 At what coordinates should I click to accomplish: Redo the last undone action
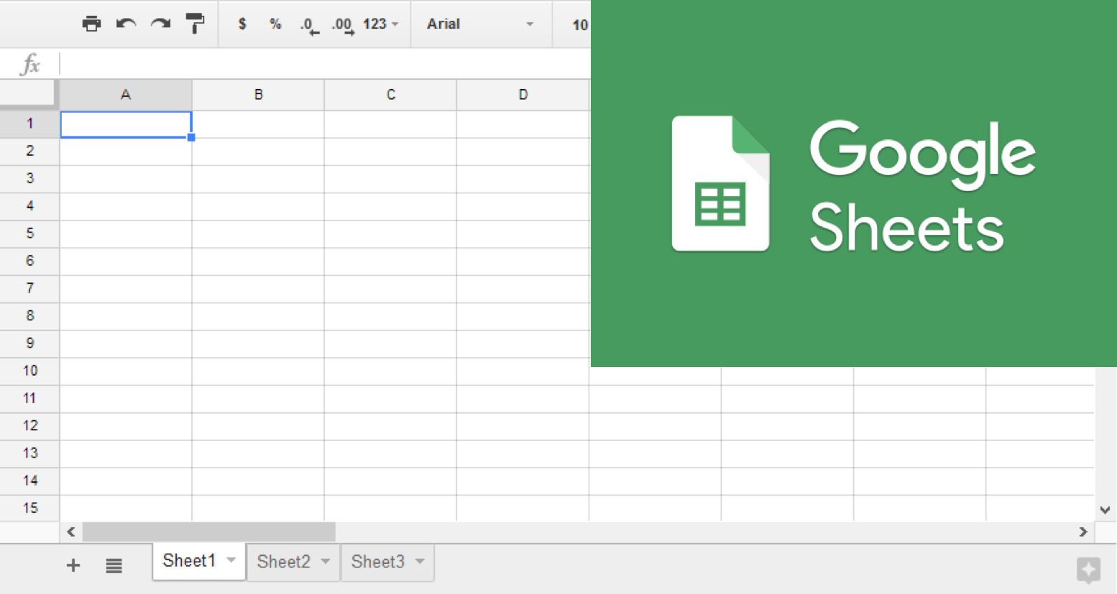tap(160, 24)
